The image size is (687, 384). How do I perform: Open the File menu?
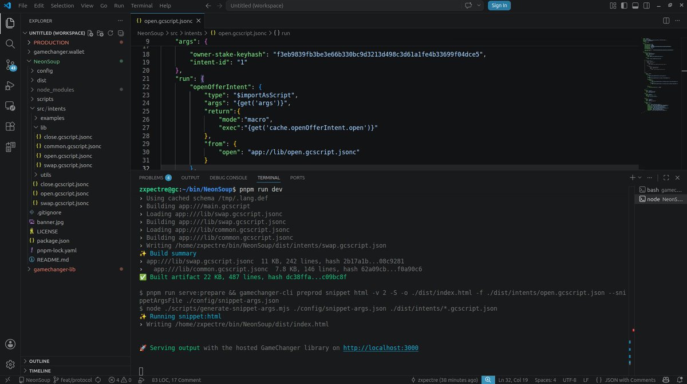pyautogui.click(x=23, y=6)
